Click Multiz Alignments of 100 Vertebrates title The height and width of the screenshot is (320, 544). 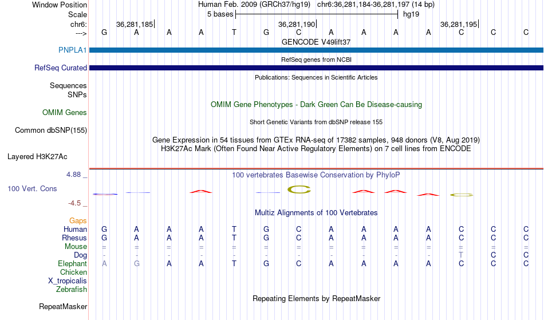[316, 212]
